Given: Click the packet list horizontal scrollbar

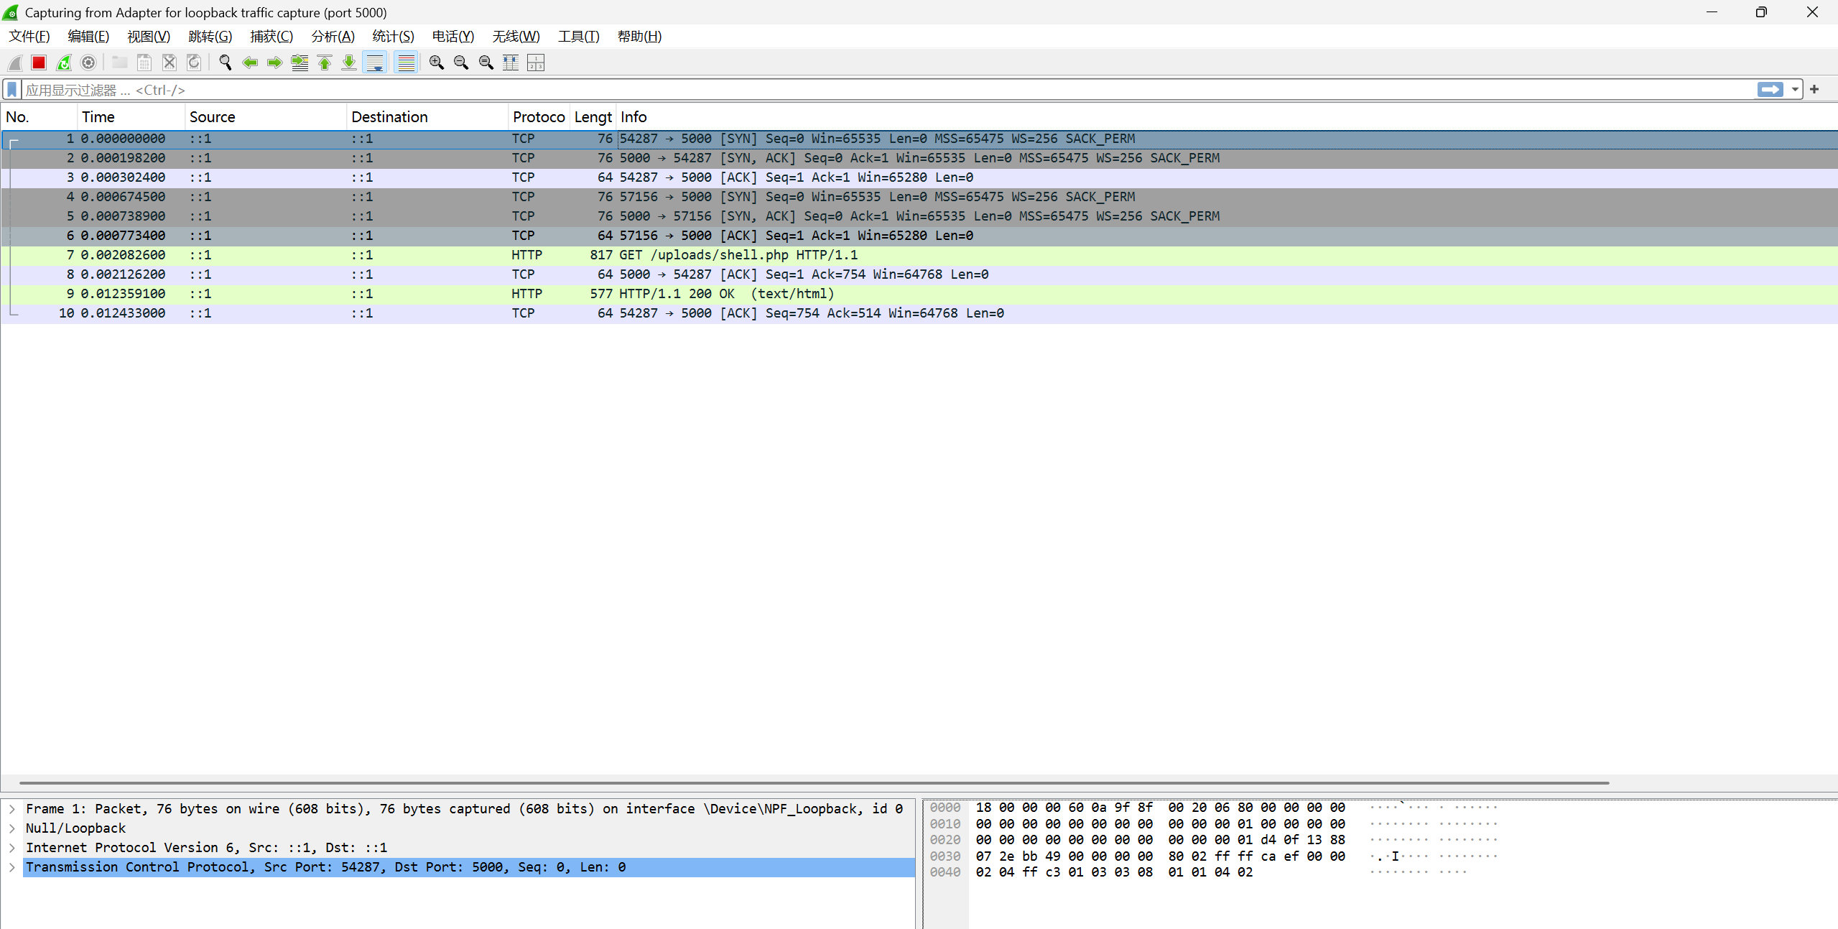Looking at the screenshot, I should (814, 782).
